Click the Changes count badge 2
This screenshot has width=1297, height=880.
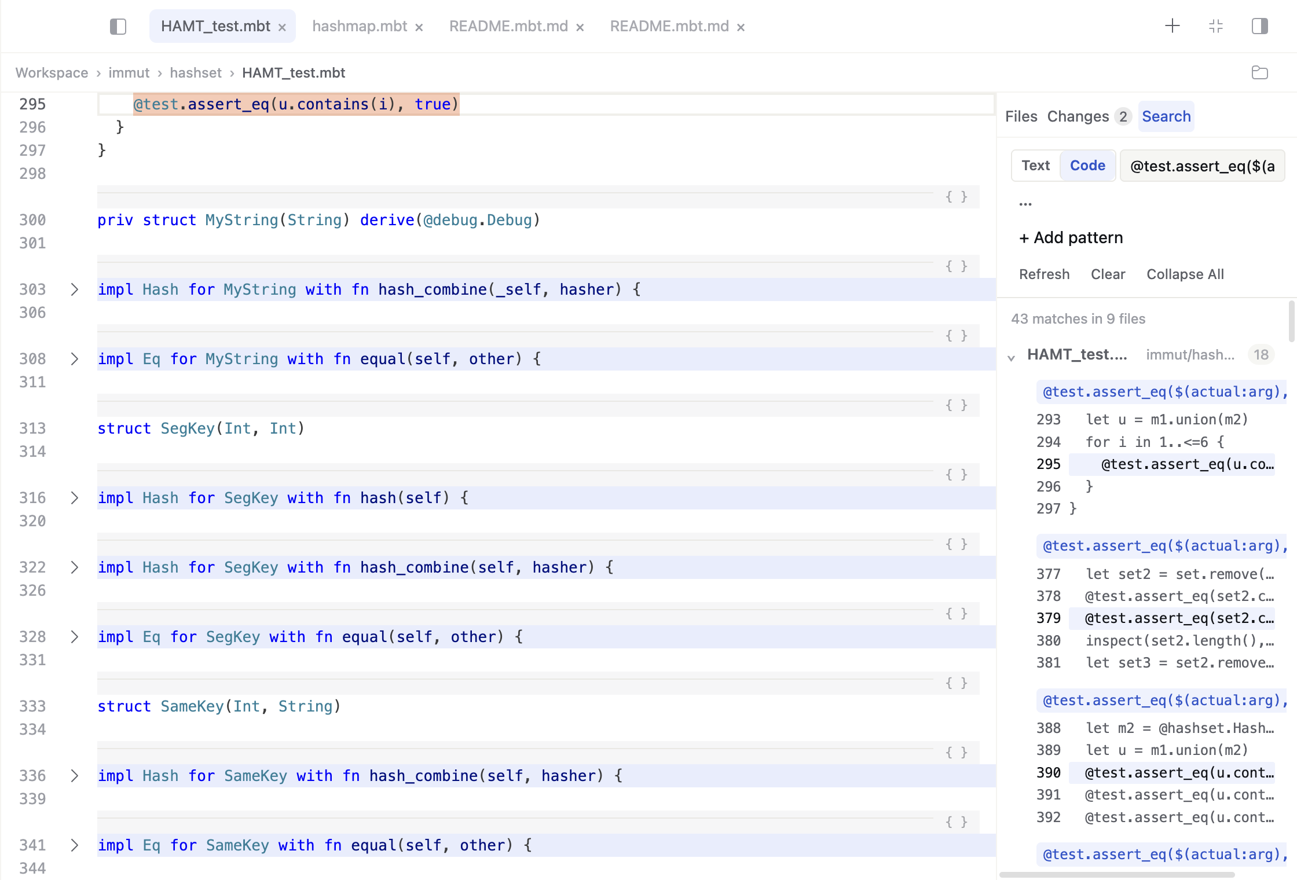click(1123, 116)
